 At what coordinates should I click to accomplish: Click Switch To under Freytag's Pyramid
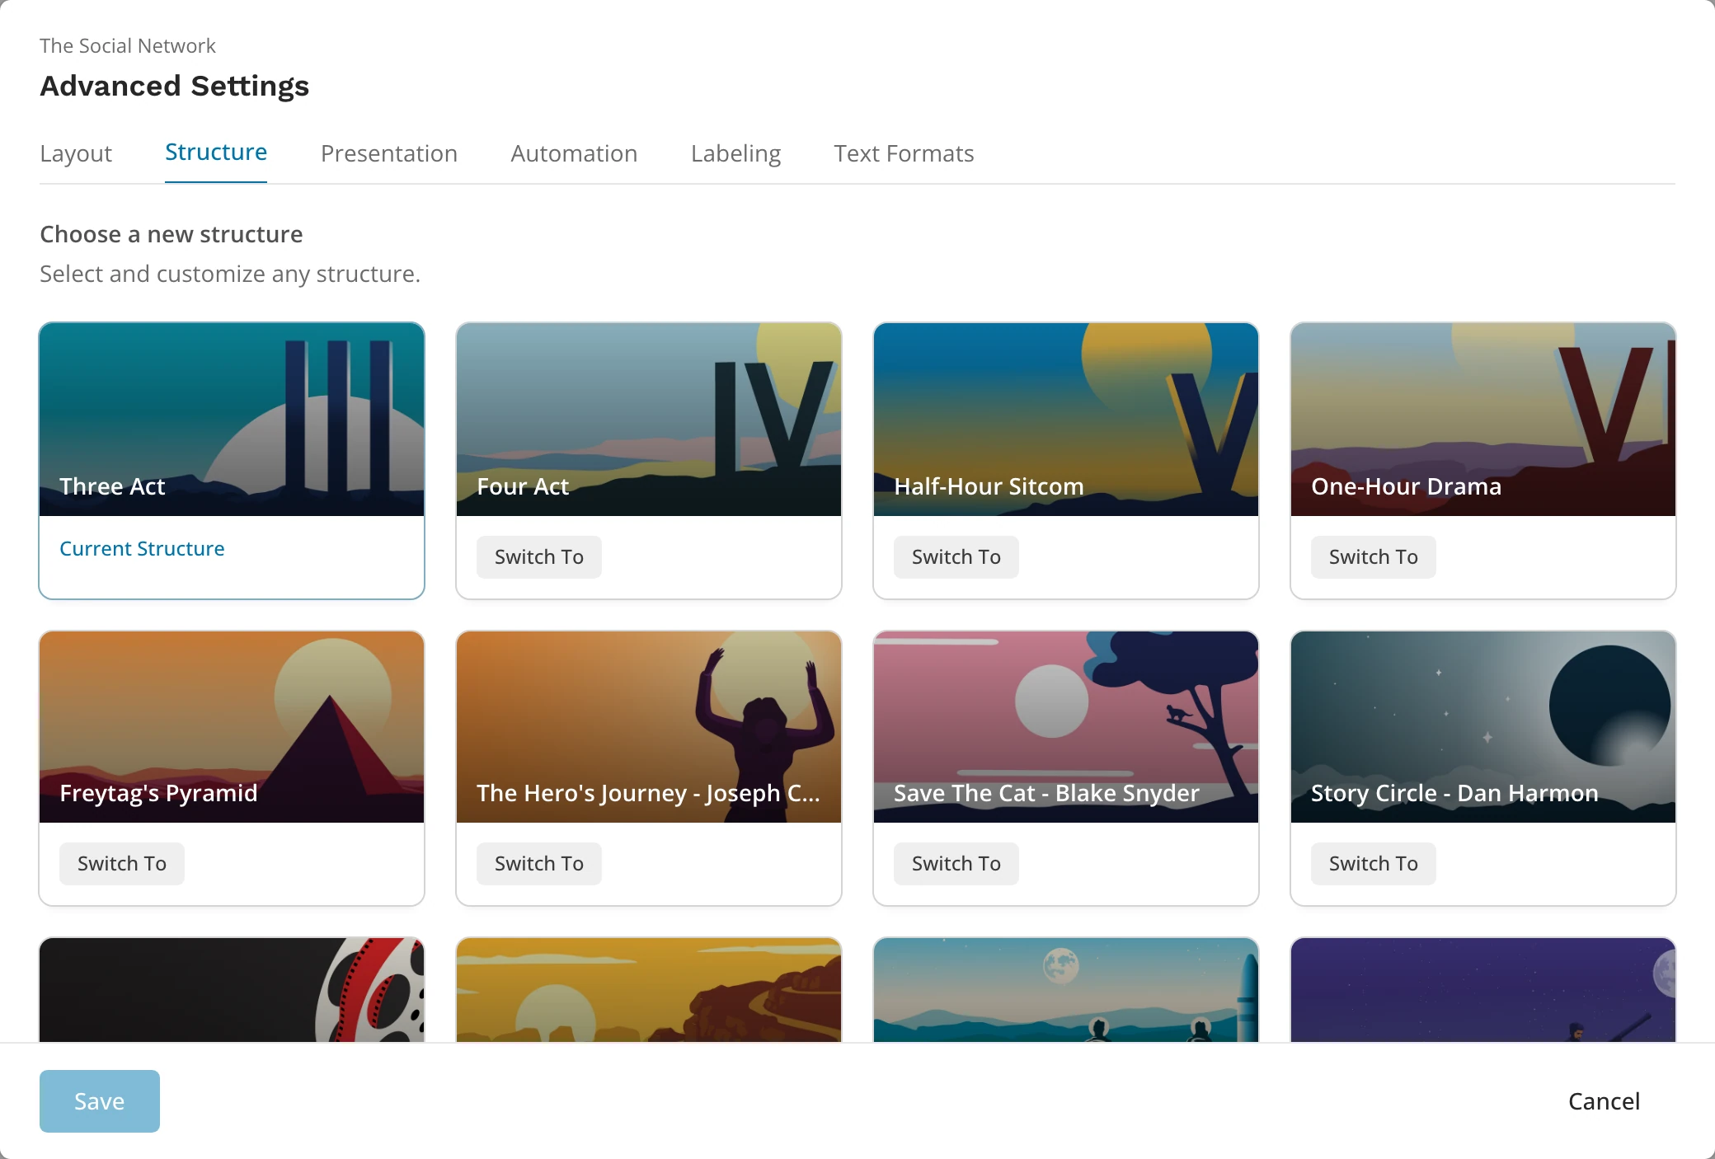pyautogui.click(x=122, y=864)
